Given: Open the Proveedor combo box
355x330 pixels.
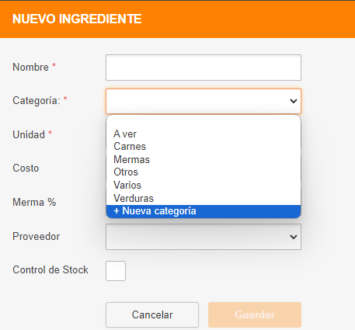Looking at the screenshot, I should pyautogui.click(x=204, y=237).
